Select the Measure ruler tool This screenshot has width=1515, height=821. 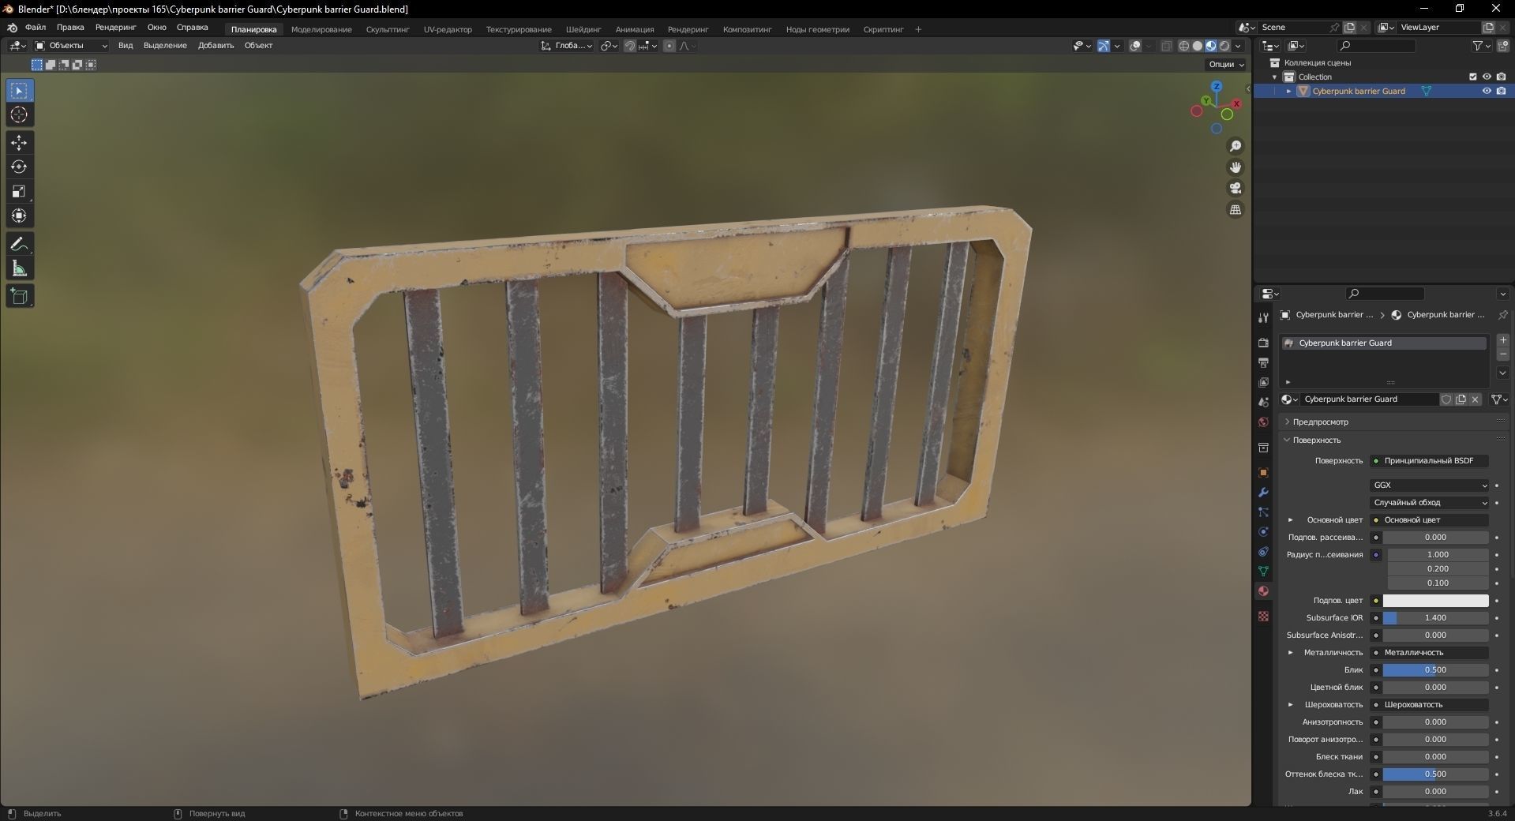point(19,268)
